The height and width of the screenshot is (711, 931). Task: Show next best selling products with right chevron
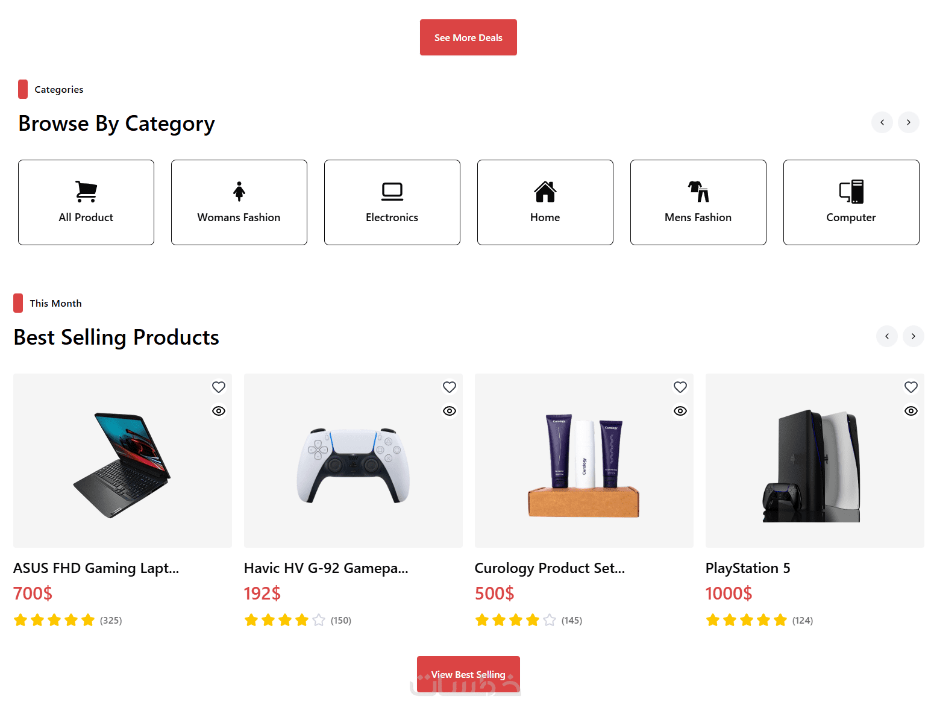pyautogui.click(x=914, y=336)
